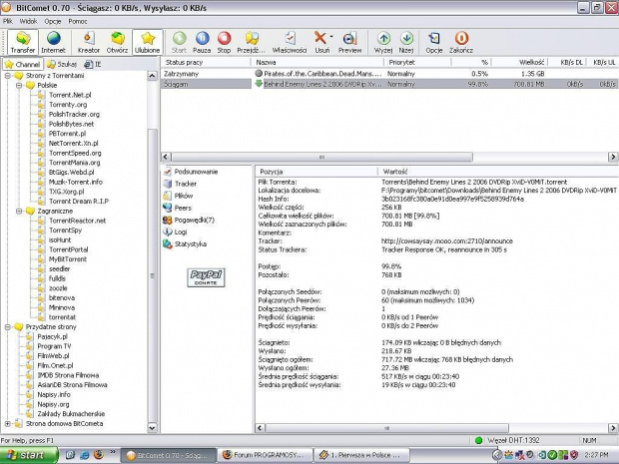Viewport: 619px width, 464px height.
Task: Open TorrentReactor.net in the tree
Action: [78, 221]
